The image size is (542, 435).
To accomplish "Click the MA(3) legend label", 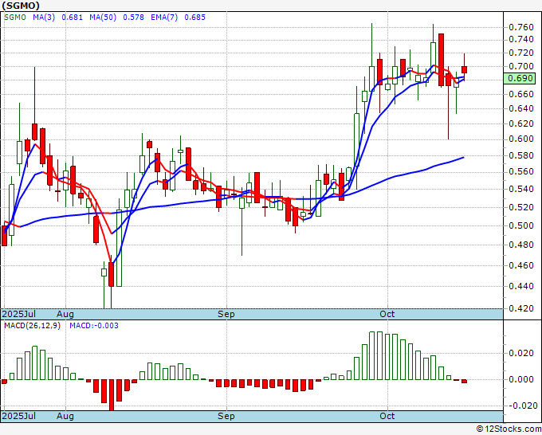I will pyautogui.click(x=44, y=18).
